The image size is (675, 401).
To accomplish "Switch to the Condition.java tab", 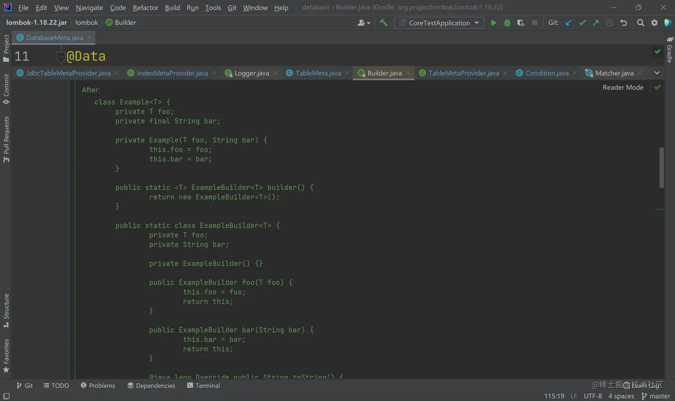I will [547, 73].
